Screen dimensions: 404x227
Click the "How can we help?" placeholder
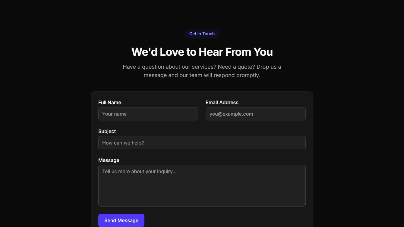(x=123, y=143)
